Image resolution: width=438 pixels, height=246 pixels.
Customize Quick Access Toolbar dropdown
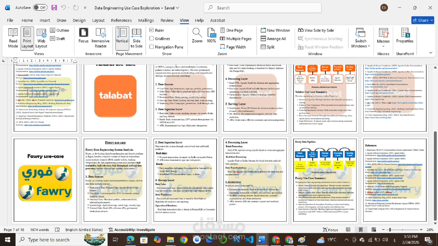pyautogui.click(x=85, y=8)
